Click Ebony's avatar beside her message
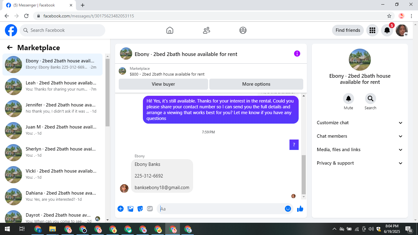Image resolution: width=418 pixels, height=235 pixels. pyautogui.click(x=124, y=188)
